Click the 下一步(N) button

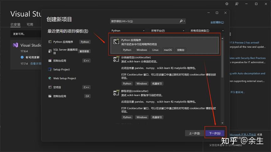point(215,133)
